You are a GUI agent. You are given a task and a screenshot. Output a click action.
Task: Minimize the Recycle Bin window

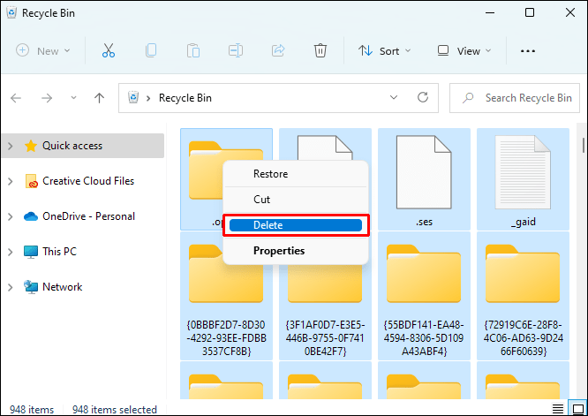pyautogui.click(x=489, y=12)
